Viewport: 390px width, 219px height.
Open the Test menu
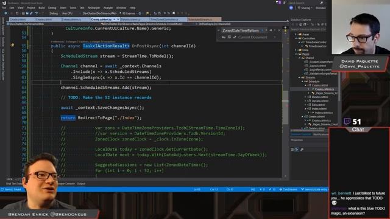point(82,8)
